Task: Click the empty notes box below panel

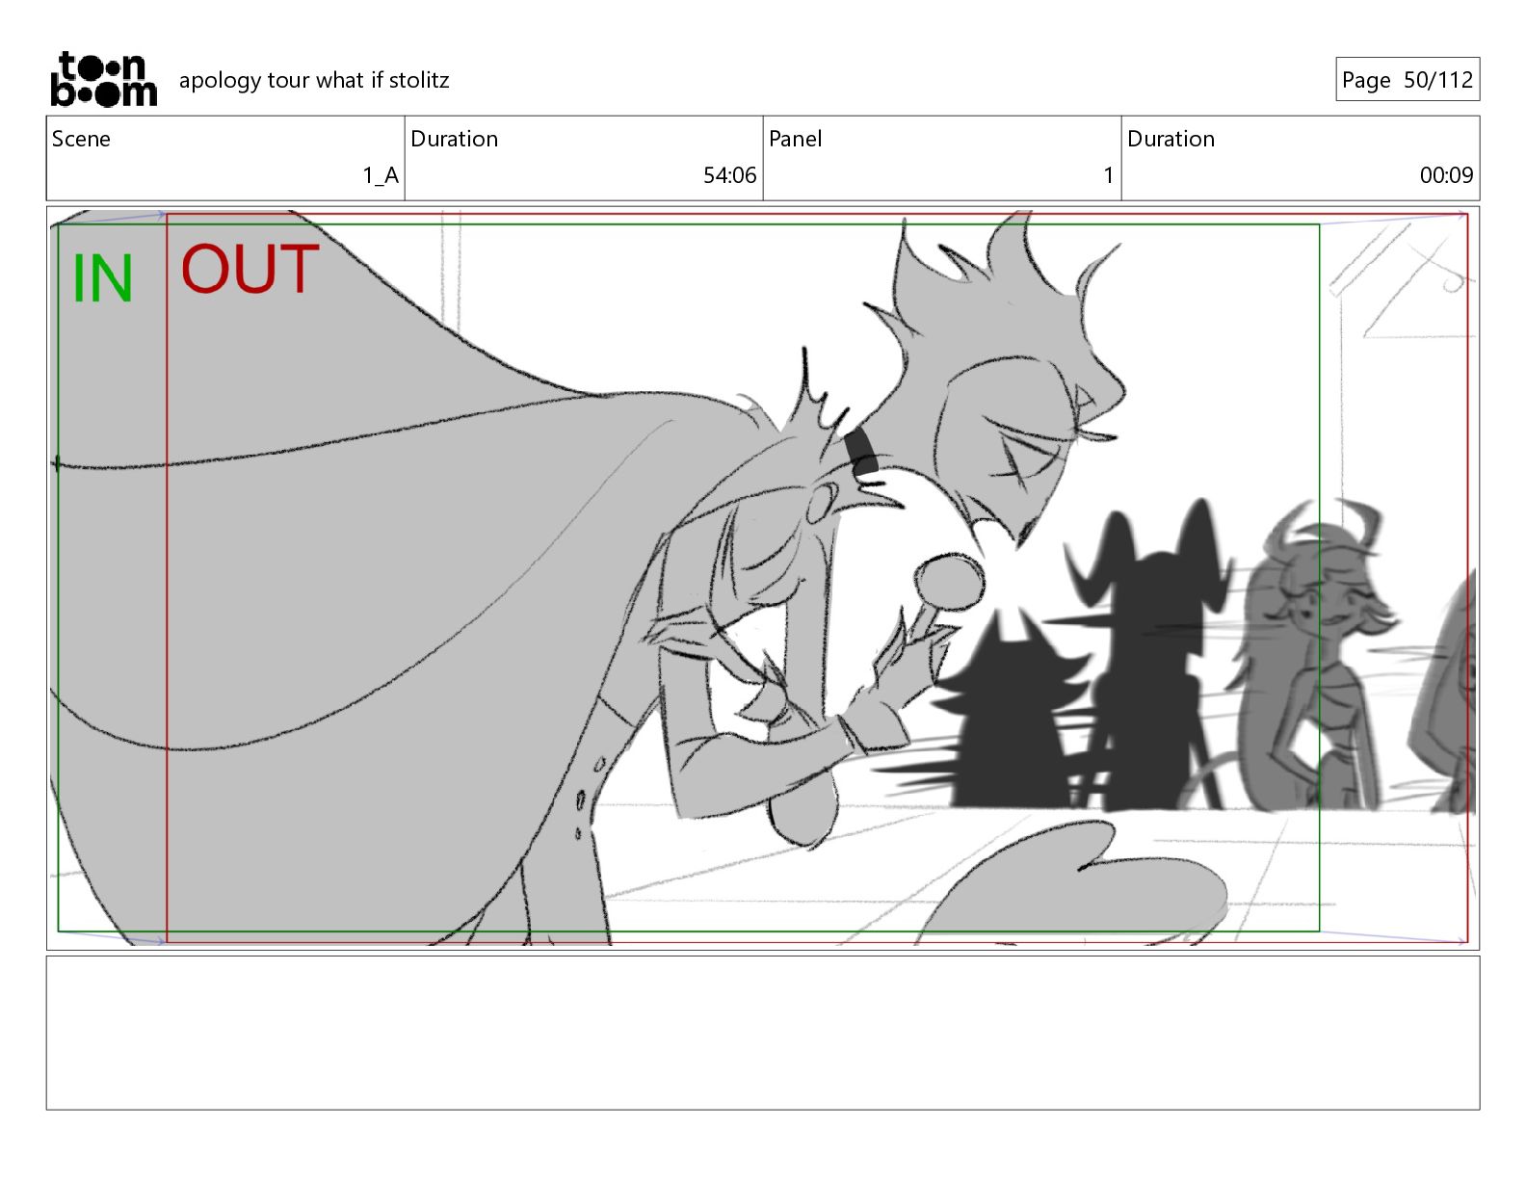Action: pyautogui.click(x=762, y=1033)
